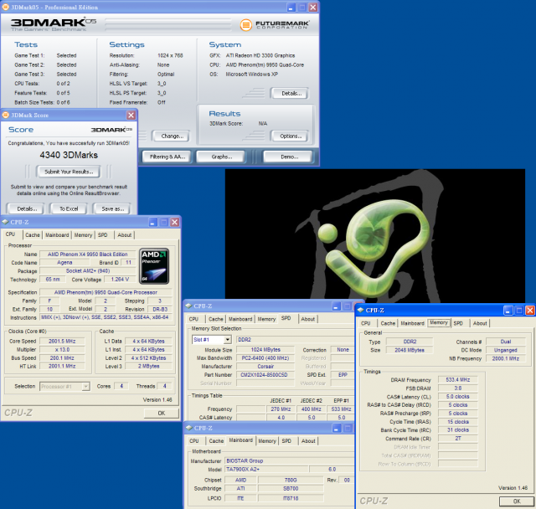Click the Command Rate 2T value
The height and width of the screenshot is (509, 536).
[458, 439]
